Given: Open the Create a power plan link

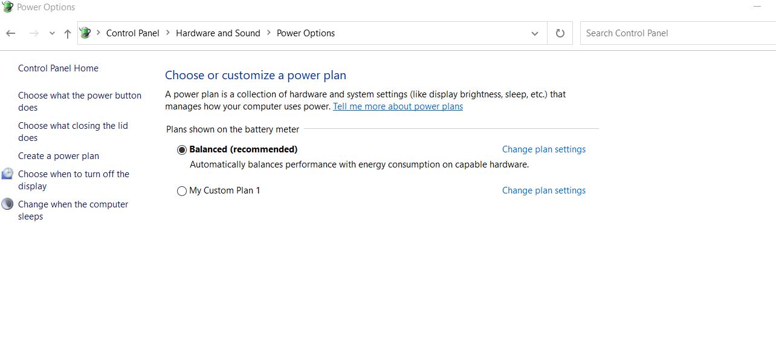Looking at the screenshot, I should click(x=59, y=156).
